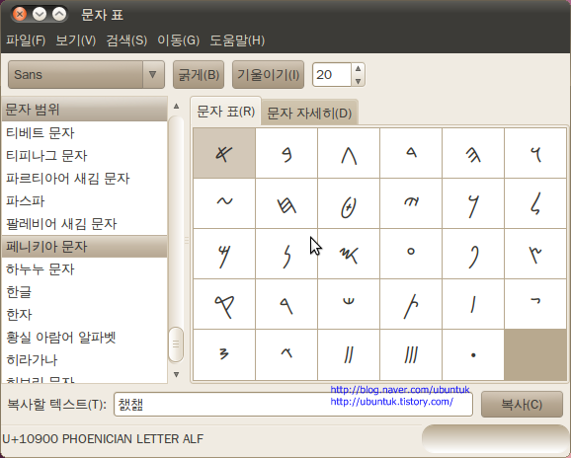
Task: Increase font size with up arrow
Action: (x=358, y=69)
